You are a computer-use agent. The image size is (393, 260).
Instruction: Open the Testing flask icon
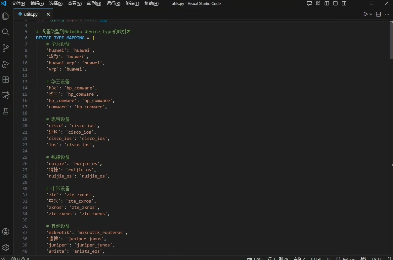coord(5,111)
